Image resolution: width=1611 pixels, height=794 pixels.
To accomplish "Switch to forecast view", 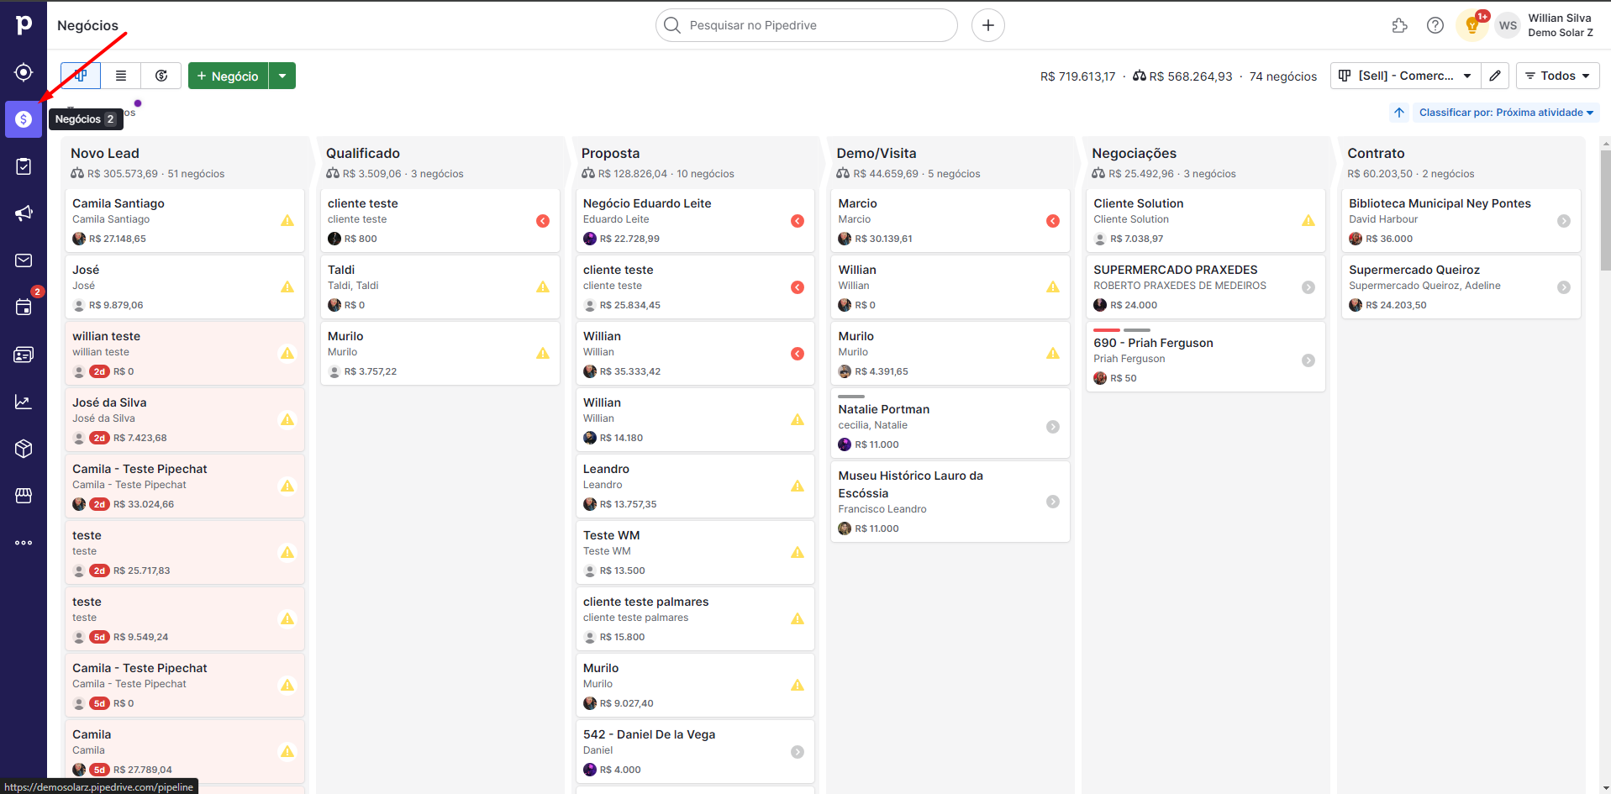I will click(161, 76).
